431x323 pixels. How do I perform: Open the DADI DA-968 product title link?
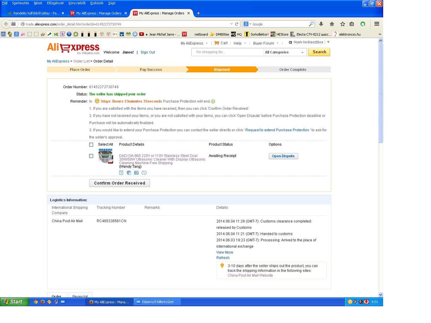(x=162, y=159)
